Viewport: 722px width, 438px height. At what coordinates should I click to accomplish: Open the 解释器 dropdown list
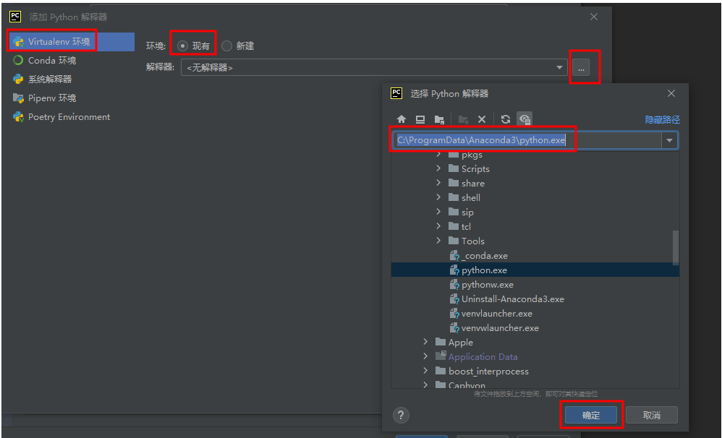559,68
